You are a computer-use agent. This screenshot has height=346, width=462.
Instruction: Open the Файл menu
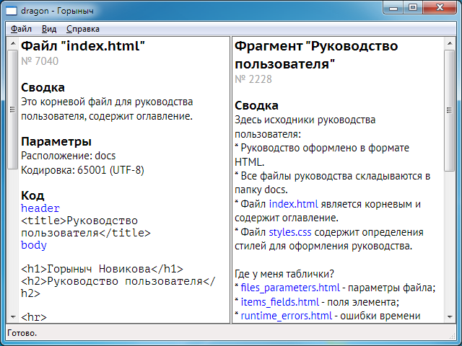(21, 29)
